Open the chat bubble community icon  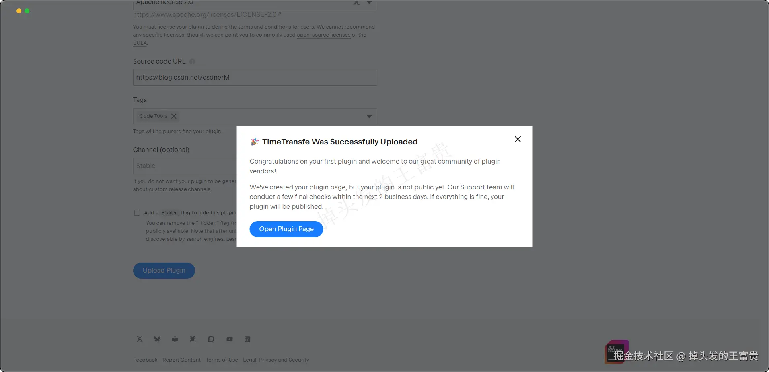(x=211, y=339)
